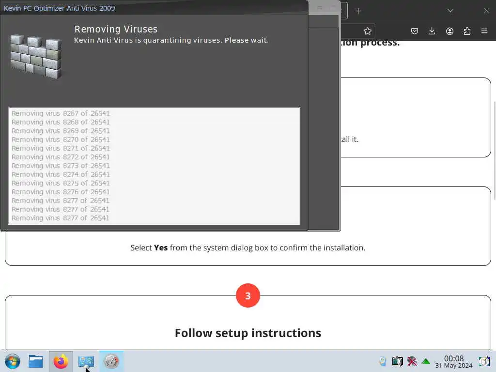
Task: Open the Firefox extensions puzzle icon
Action: (x=467, y=31)
